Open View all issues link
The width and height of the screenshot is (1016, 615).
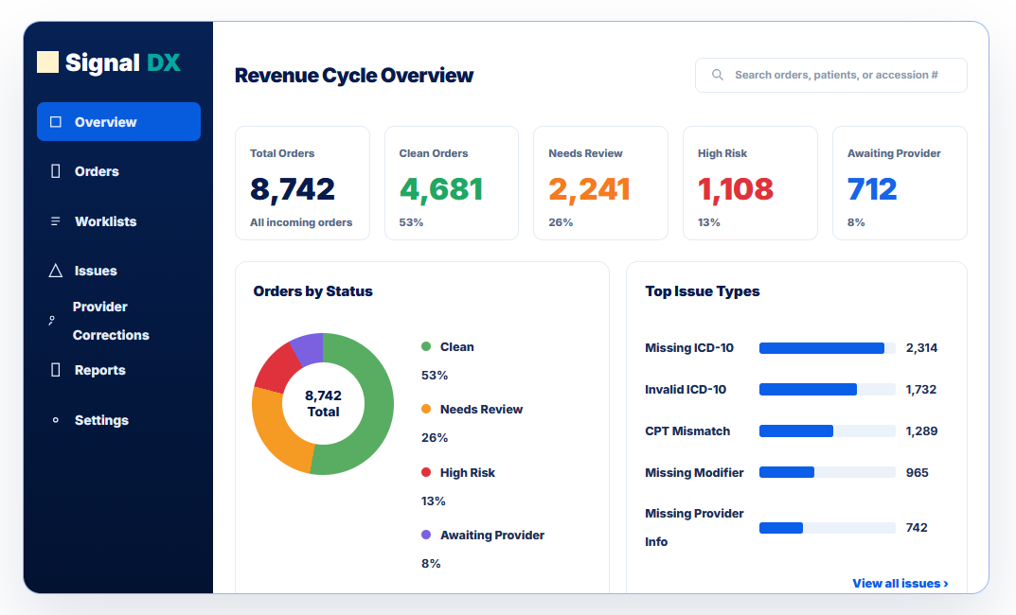900,583
